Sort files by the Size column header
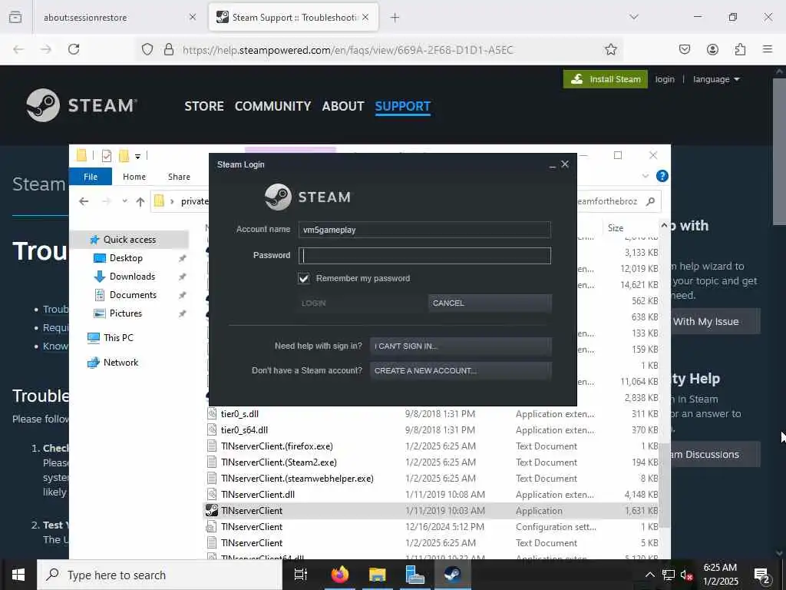The image size is (786, 590). (616, 227)
